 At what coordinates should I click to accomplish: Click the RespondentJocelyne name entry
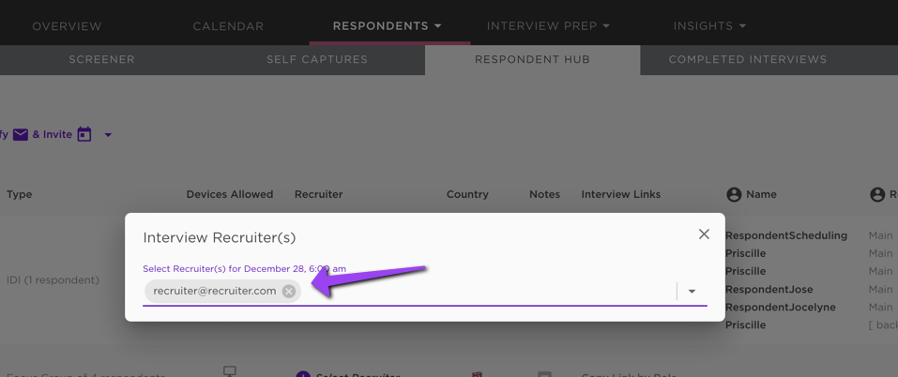(x=780, y=308)
